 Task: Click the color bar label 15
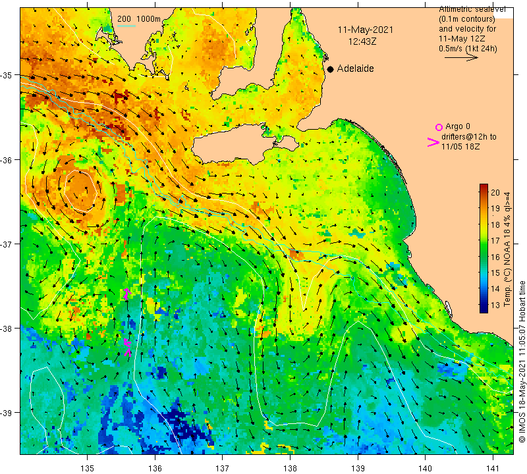coord(495,273)
